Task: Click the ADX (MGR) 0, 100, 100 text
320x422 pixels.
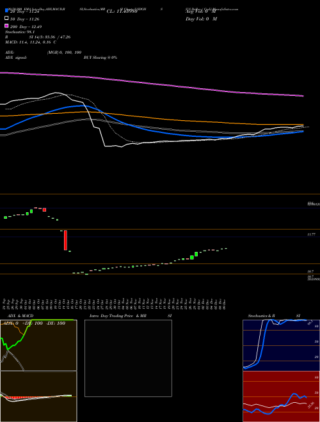Action: click(64, 52)
